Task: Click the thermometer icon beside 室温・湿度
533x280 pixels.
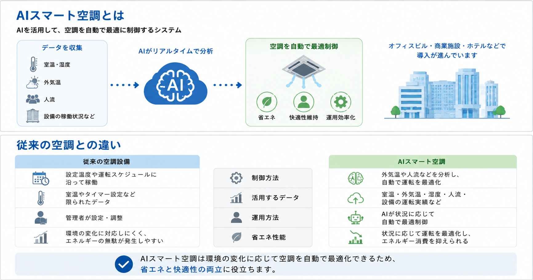Action: click(x=33, y=64)
